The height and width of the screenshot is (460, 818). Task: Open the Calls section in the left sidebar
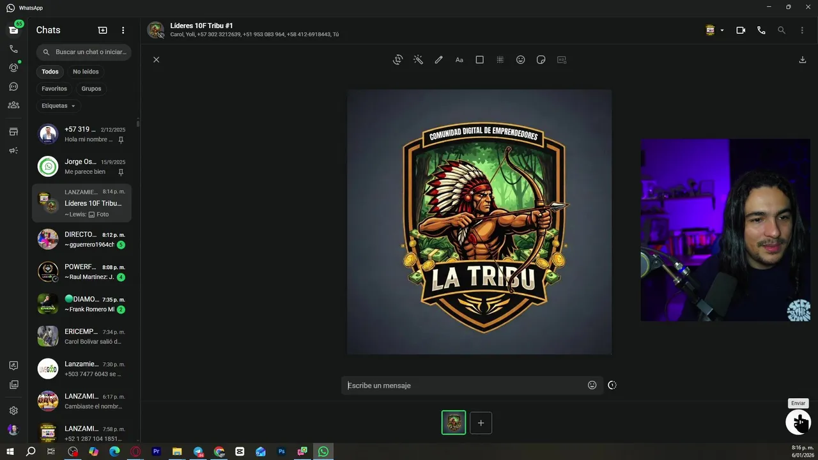[x=13, y=49]
